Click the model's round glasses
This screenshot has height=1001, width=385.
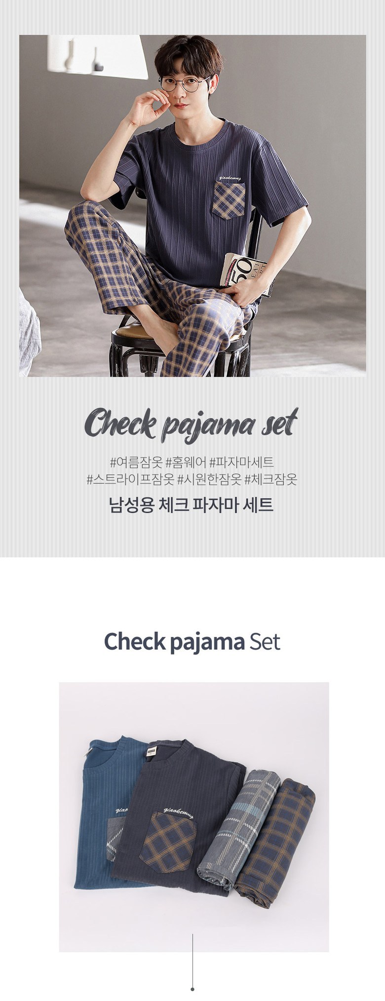[186, 84]
